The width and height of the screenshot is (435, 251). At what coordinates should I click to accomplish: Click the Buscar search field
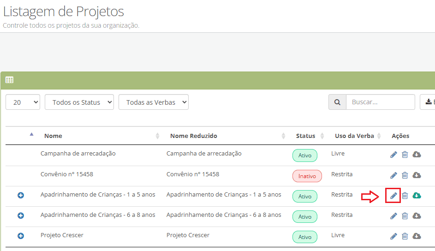coord(380,102)
